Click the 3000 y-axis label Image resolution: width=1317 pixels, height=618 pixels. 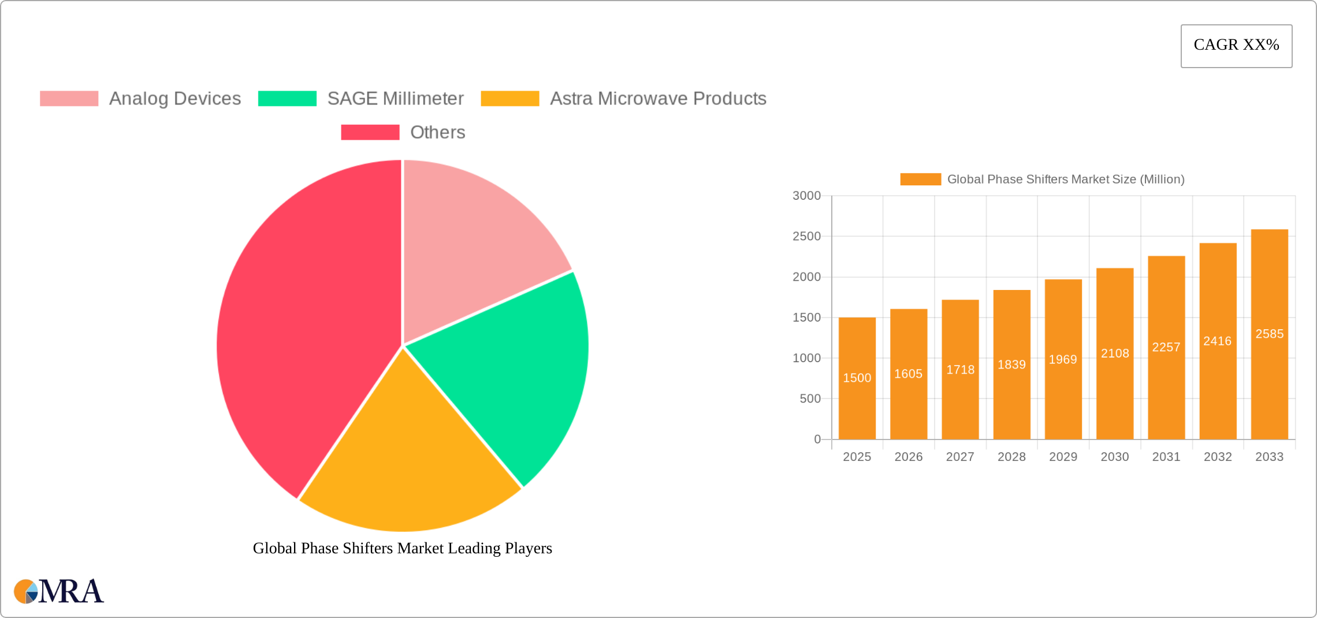(807, 196)
